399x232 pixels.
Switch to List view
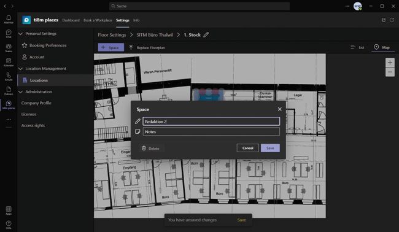tap(357, 47)
